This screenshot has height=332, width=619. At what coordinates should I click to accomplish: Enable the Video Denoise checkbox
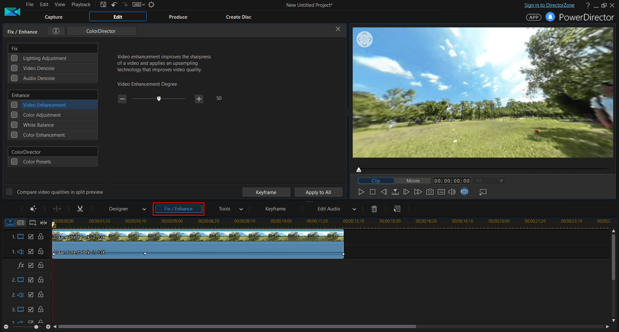click(x=14, y=68)
